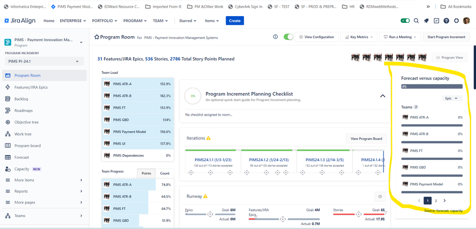Viewport: 476px width, 229px height.
Task: Open the search magnifier icon
Action: pos(416,20)
